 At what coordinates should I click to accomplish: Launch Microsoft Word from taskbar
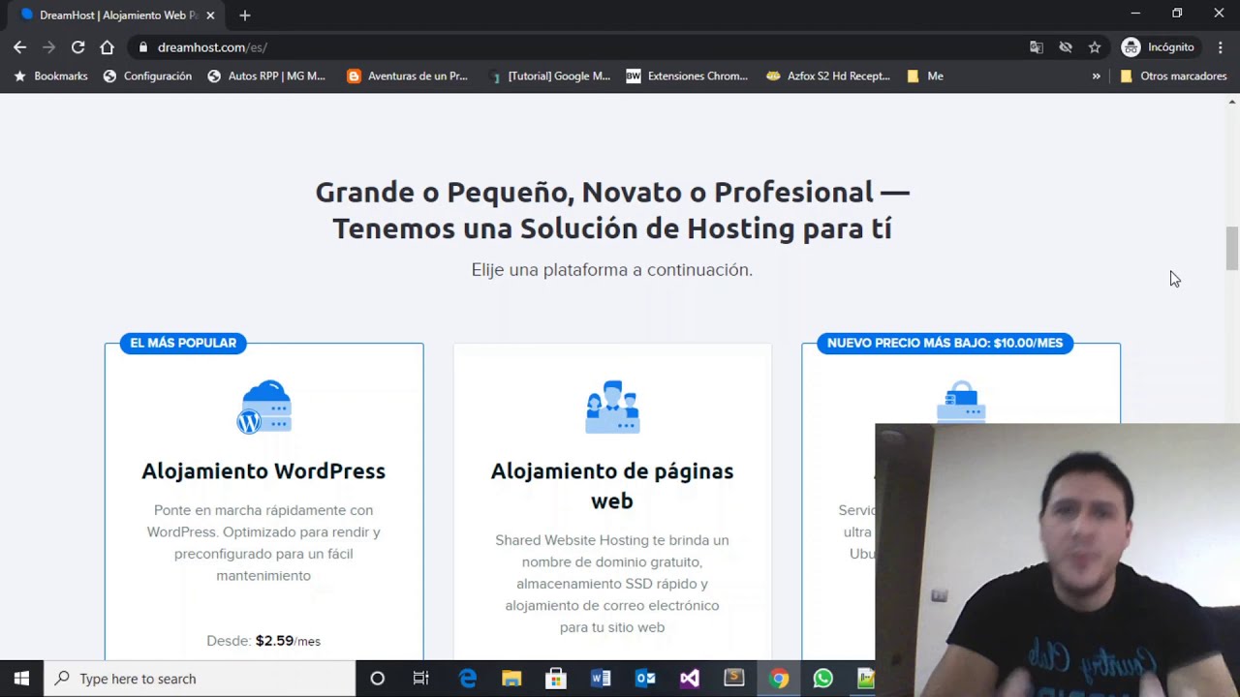point(601,679)
